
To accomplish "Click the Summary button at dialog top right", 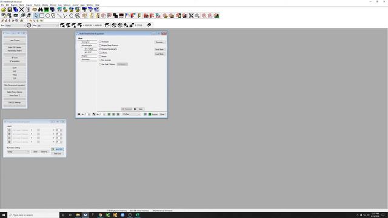I will click(159, 42).
